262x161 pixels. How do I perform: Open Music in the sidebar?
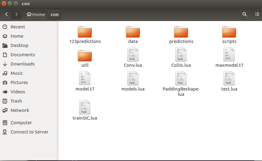click(x=29, y=73)
